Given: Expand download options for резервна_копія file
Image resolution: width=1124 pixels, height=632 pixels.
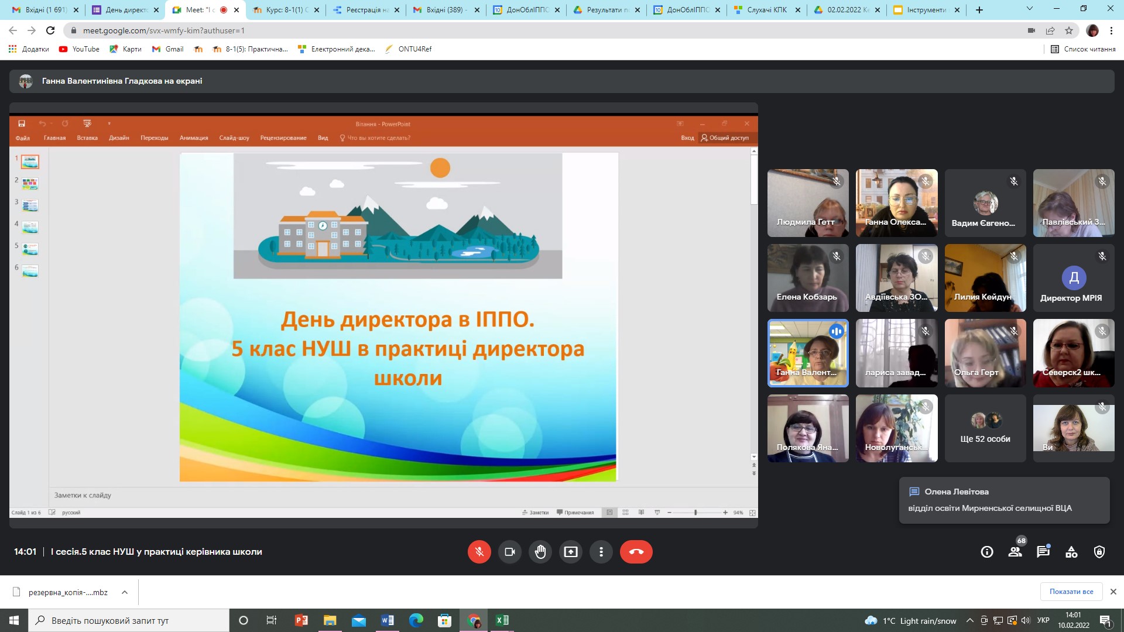Looking at the screenshot, I should tap(125, 592).
